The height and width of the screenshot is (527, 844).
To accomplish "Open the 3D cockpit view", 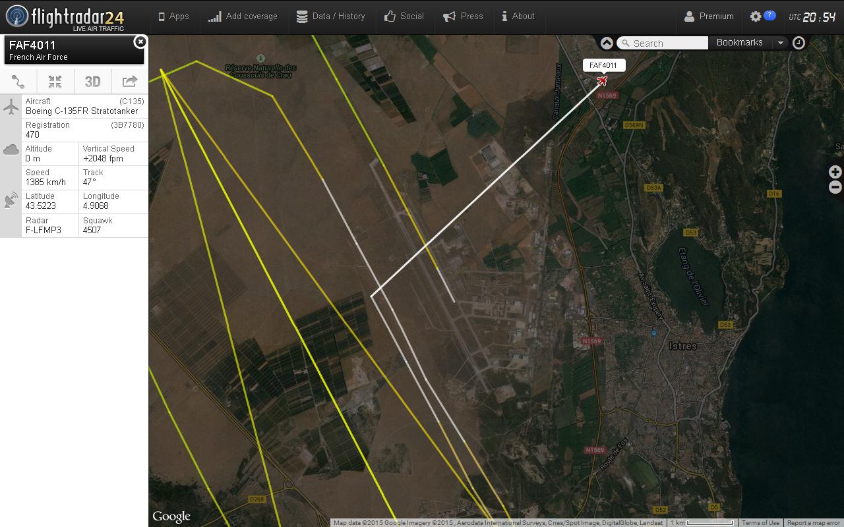I will 92,82.
